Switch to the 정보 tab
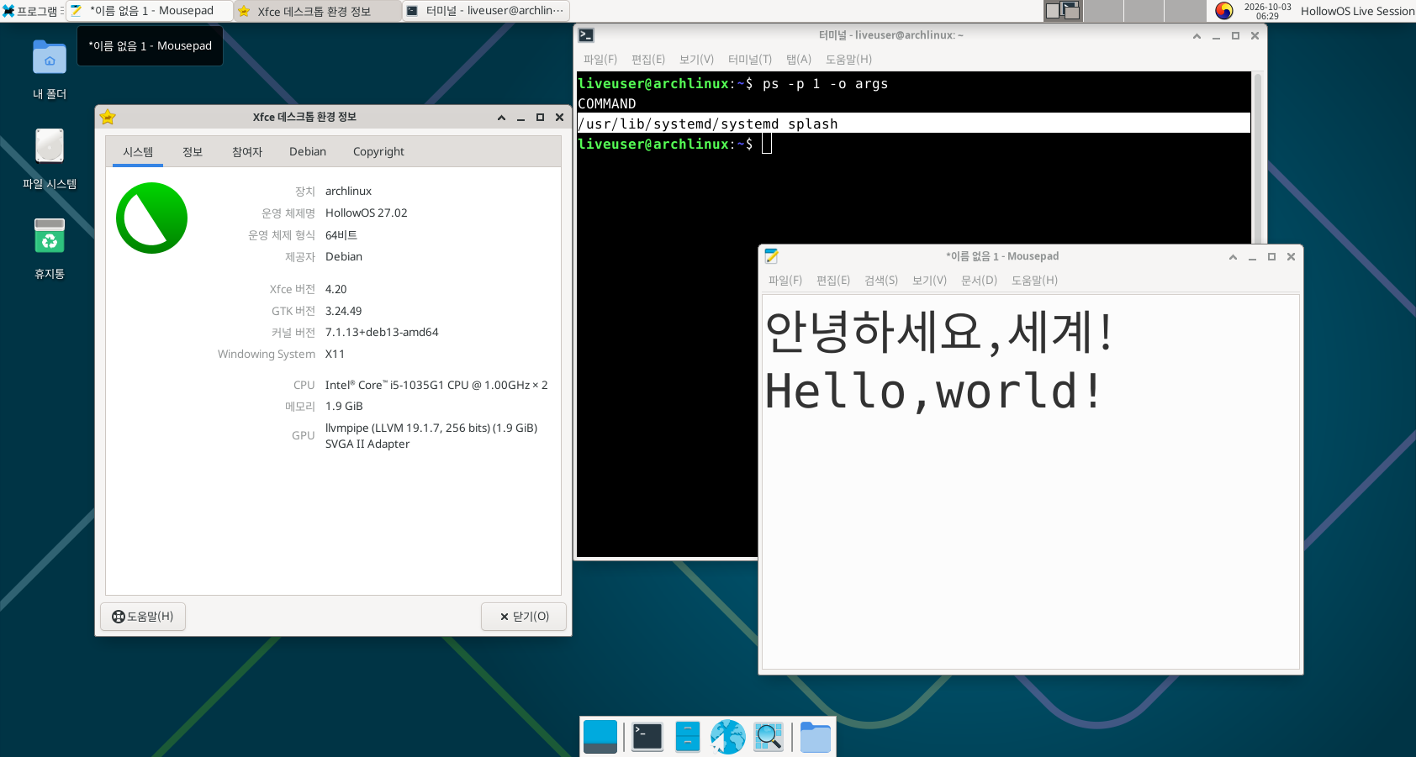The height and width of the screenshot is (757, 1416). click(x=193, y=152)
